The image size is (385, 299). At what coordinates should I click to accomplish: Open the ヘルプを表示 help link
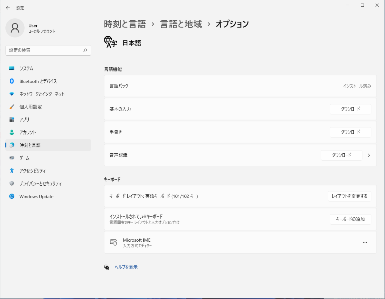click(x=126, y=267)
